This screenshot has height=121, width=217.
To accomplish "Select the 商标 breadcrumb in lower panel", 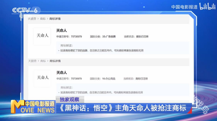I will click(43, 61).
